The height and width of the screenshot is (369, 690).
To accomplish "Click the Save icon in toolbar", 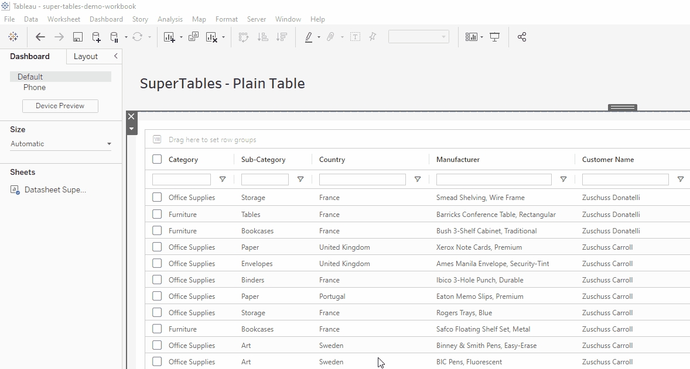I will [77, 37].
